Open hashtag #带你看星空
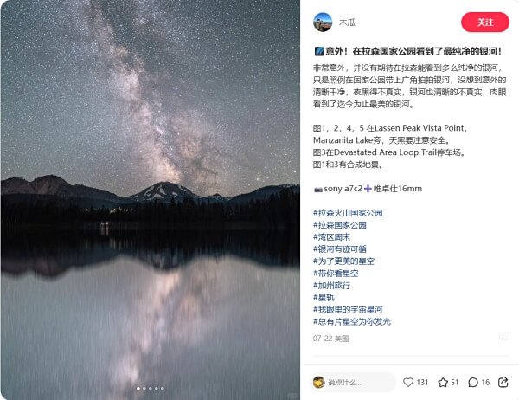This screenshot has height=400, width=519. (336, 273)
